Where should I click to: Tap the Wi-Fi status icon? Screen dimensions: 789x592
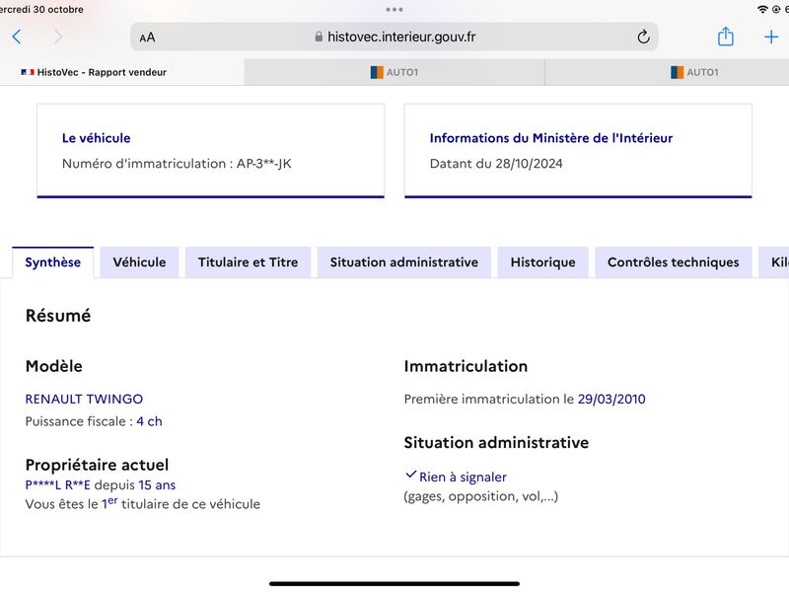[x=762, y=9]
